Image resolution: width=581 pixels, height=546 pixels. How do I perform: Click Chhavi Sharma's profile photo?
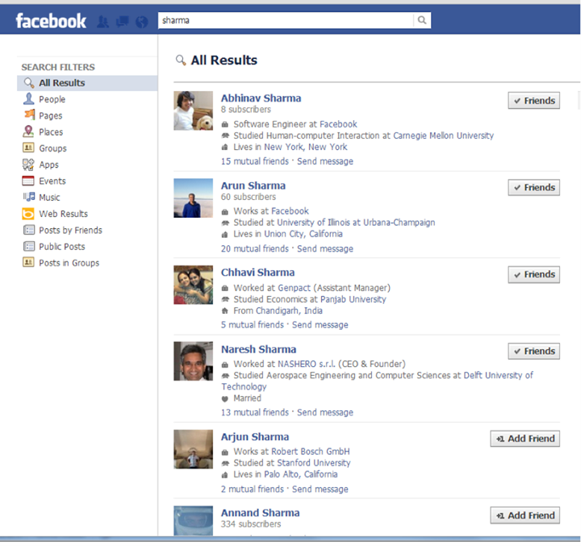click(x=193, y=285)
